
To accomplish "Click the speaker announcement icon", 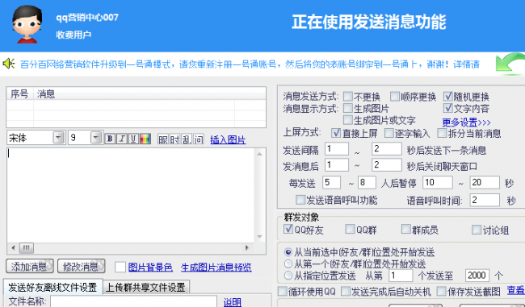I will pyautogui.click(x=8, y=64).
